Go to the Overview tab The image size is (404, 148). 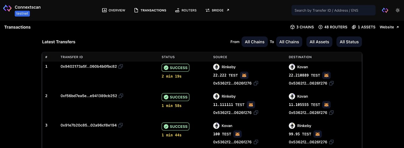[x=114, y=10]
